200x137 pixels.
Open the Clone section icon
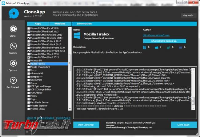pyautogui.click(x=13, y=29)
